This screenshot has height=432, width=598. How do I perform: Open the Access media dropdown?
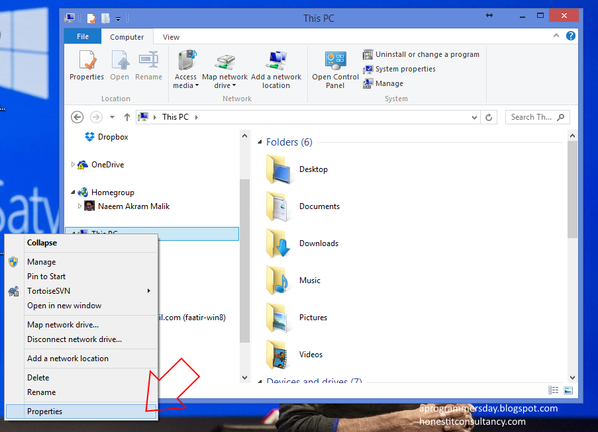(185, 69)
